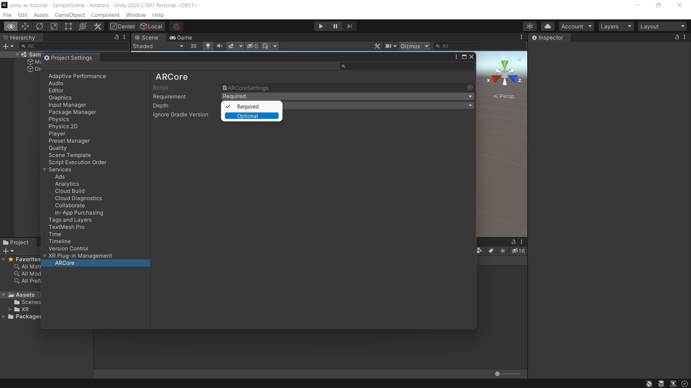Toggle Center pivot mode
691x388 pixels.
point(123,26)
